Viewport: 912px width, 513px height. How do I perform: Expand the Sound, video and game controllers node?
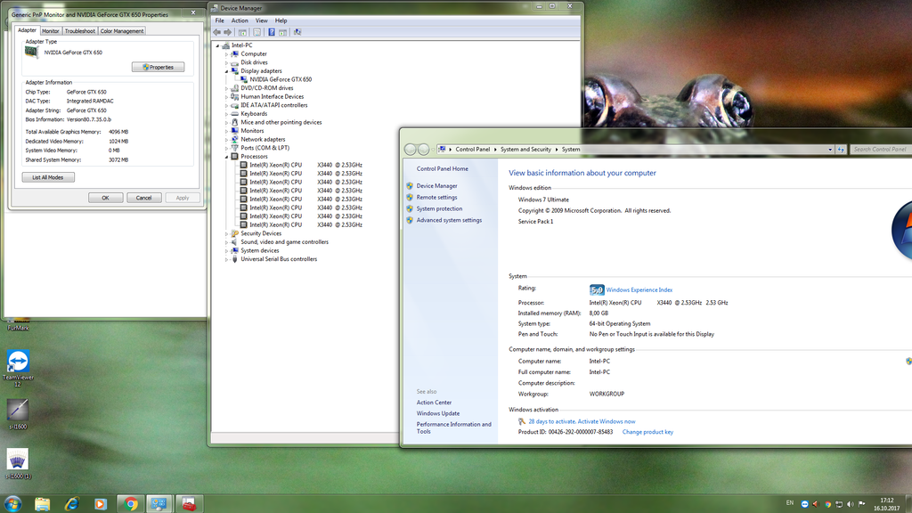pyautogui.click(x=227, y=242)
